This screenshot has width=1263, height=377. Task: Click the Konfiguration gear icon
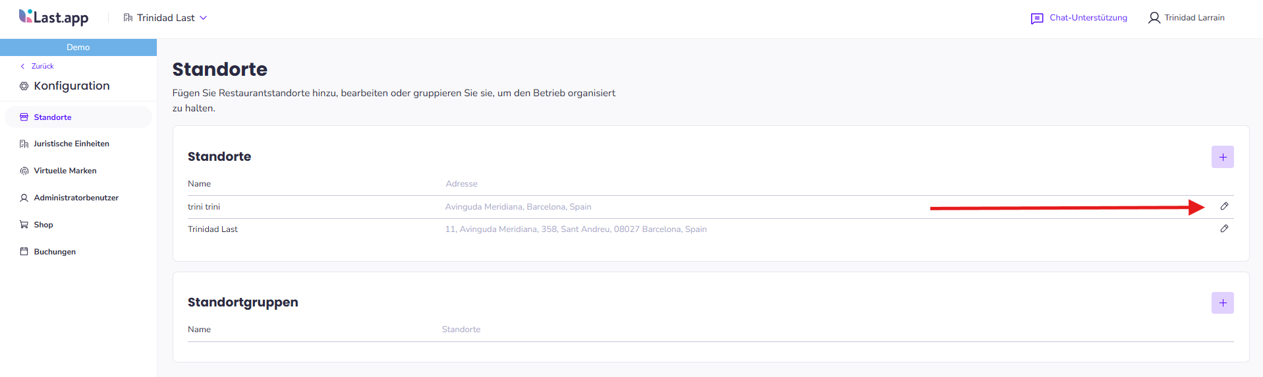point(24,86)
